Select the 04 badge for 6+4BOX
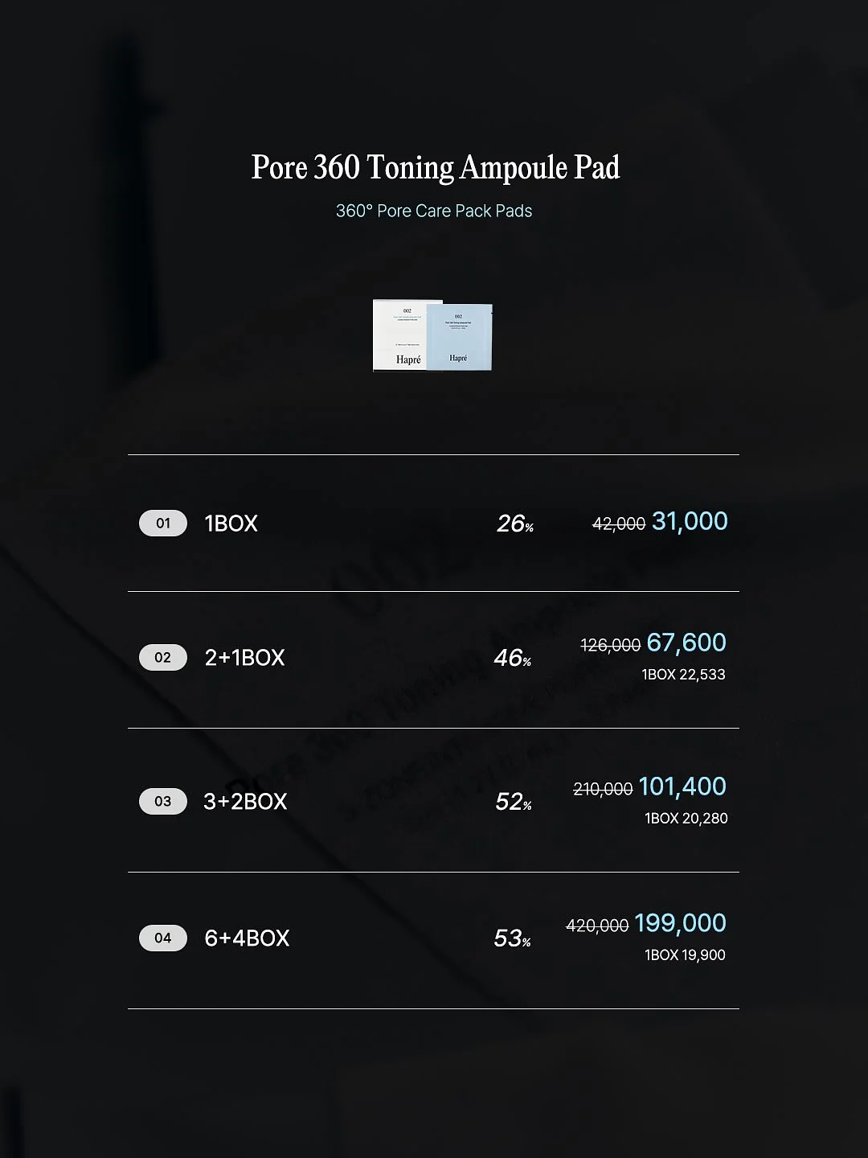The width and height of the screenshot is (868, 1158). point(163,938)
